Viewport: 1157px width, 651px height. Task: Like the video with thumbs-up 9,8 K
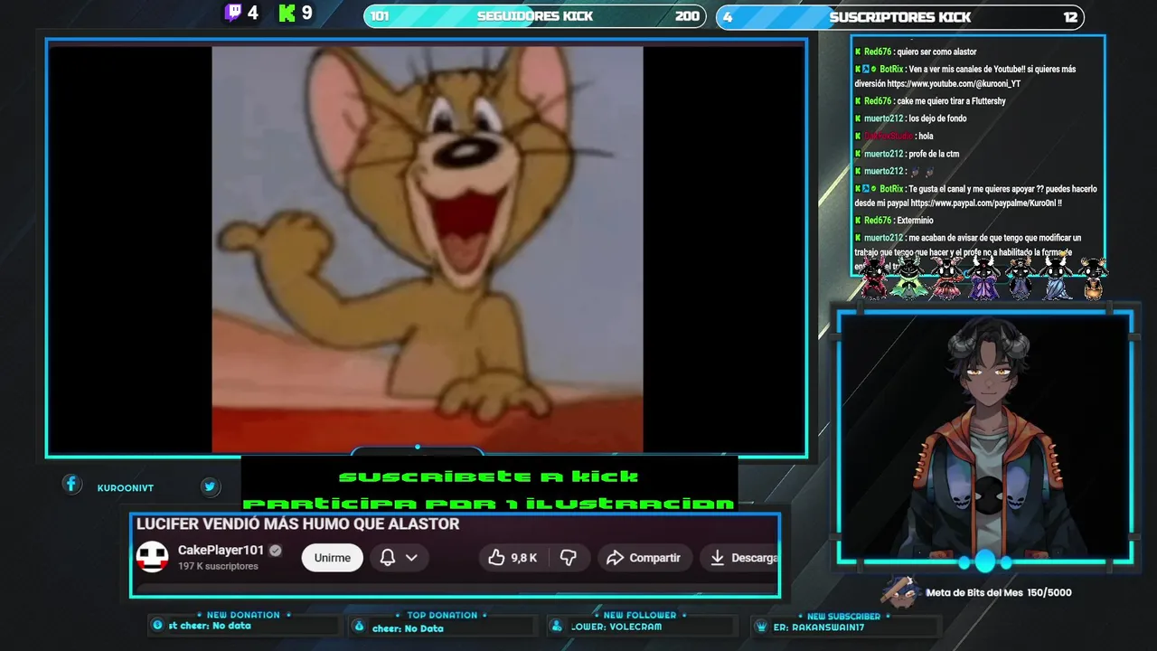pos(513,558)
